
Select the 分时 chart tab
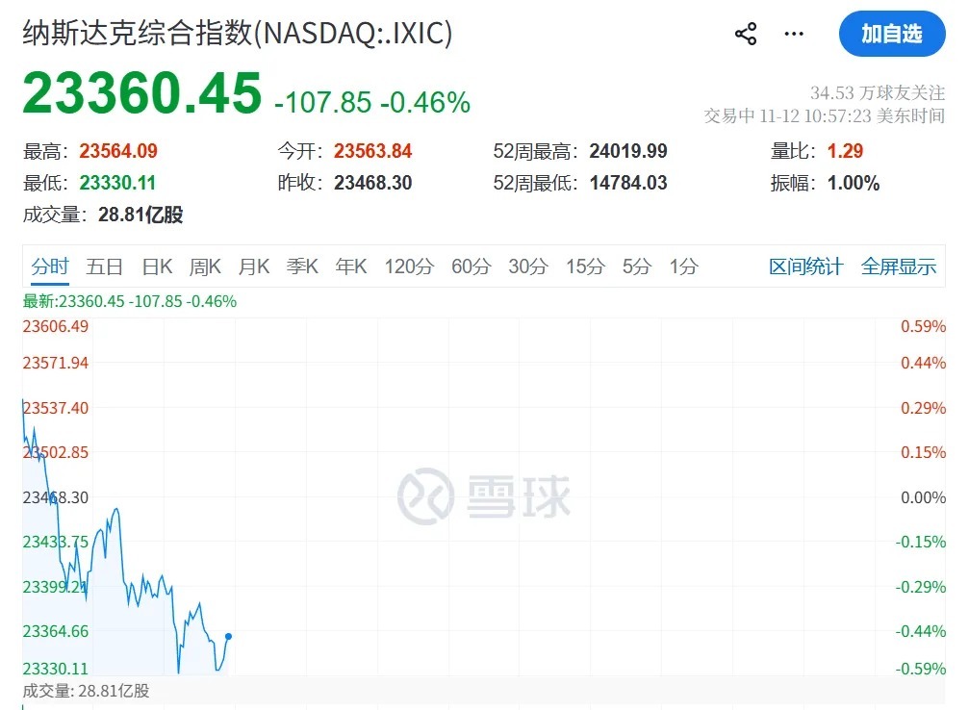coord(50,267)
